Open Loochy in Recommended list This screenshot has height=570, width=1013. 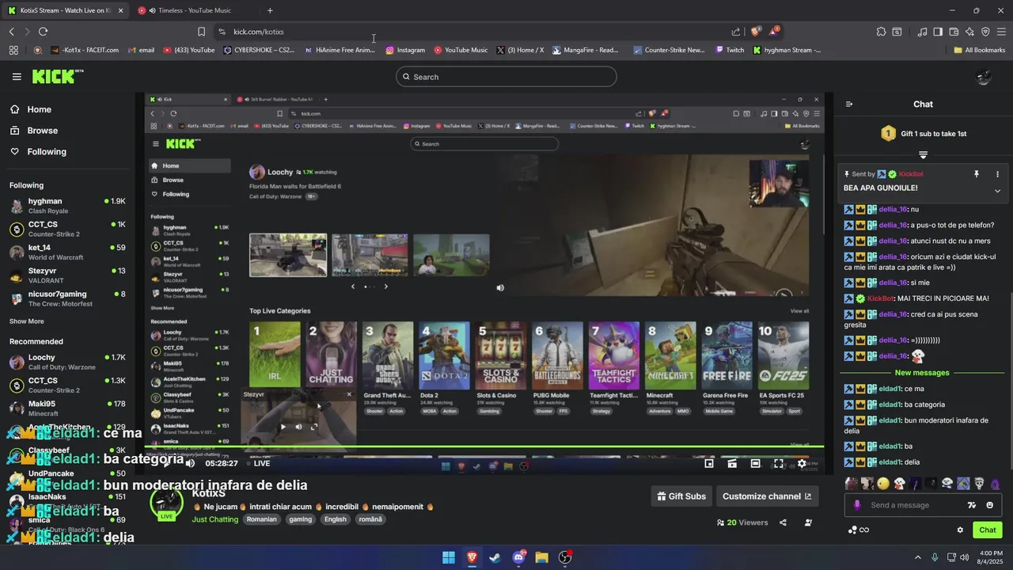point(67,362)
